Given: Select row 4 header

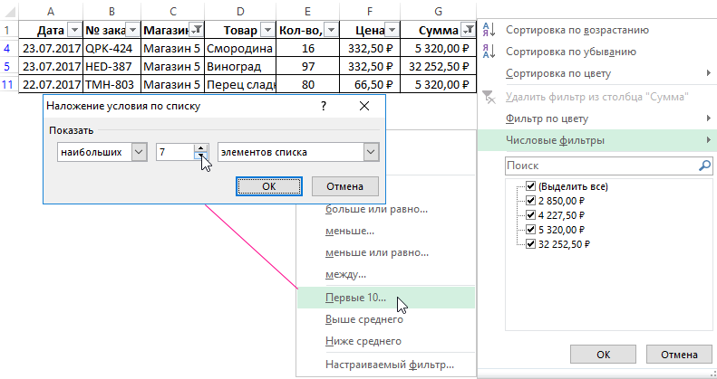Looking at the screenshot, I should [x=7, y=48].
